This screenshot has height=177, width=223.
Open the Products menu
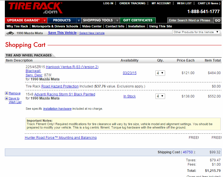tap(62, 20)
